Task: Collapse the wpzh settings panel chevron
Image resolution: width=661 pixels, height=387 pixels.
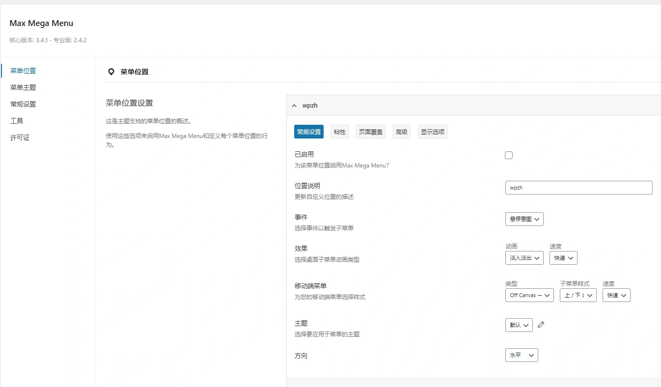Action: [x=294, y=105]
